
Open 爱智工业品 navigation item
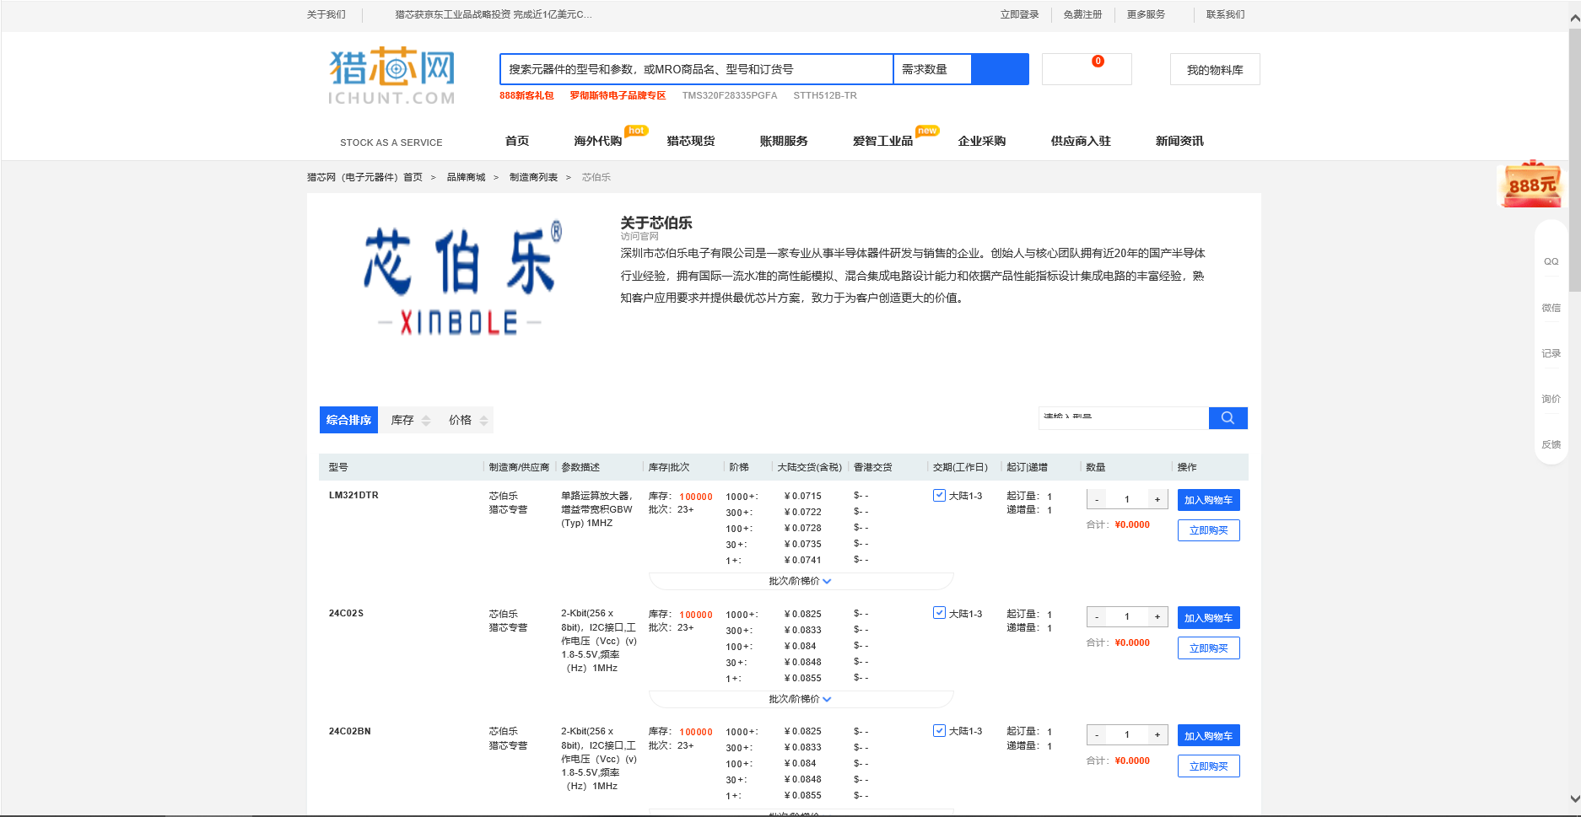882,141
